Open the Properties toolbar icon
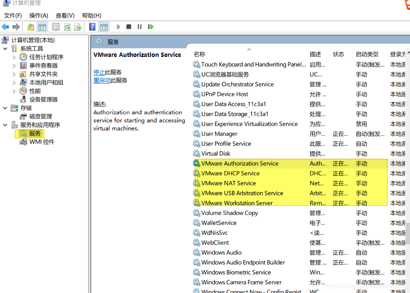Image resolution: width=410 pixels, height=293 pixels. click(x=56, y=27)
